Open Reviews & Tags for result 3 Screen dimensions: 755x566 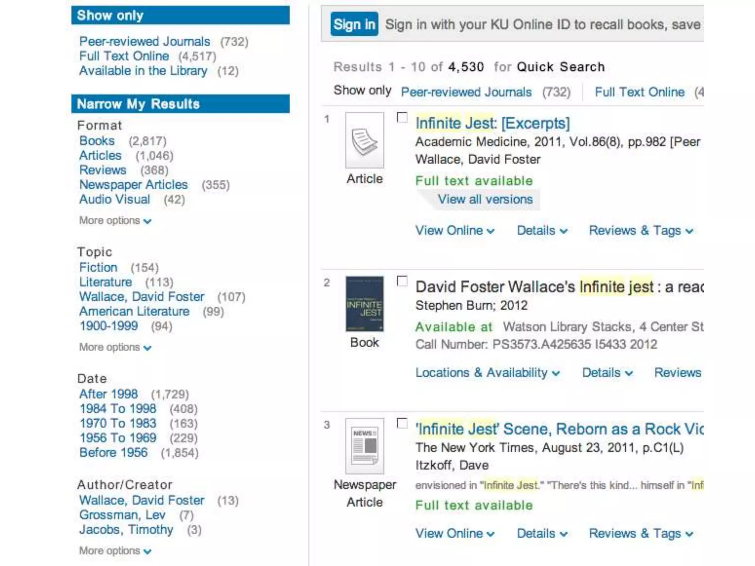click(641, 534)
